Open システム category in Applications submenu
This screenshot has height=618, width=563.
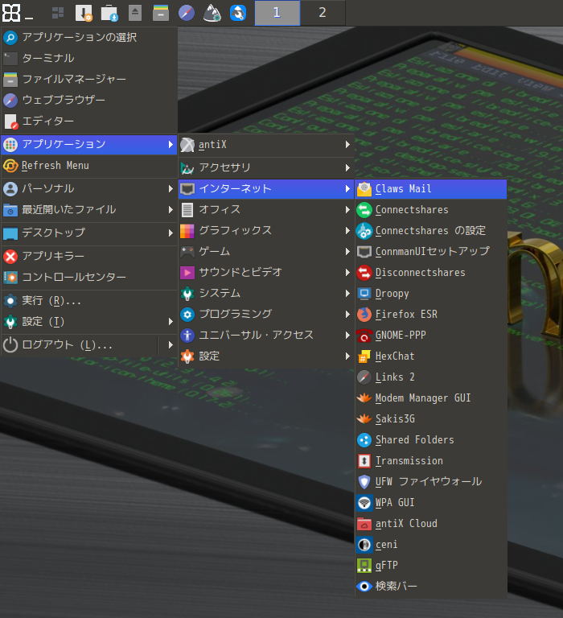click(266, 293)
